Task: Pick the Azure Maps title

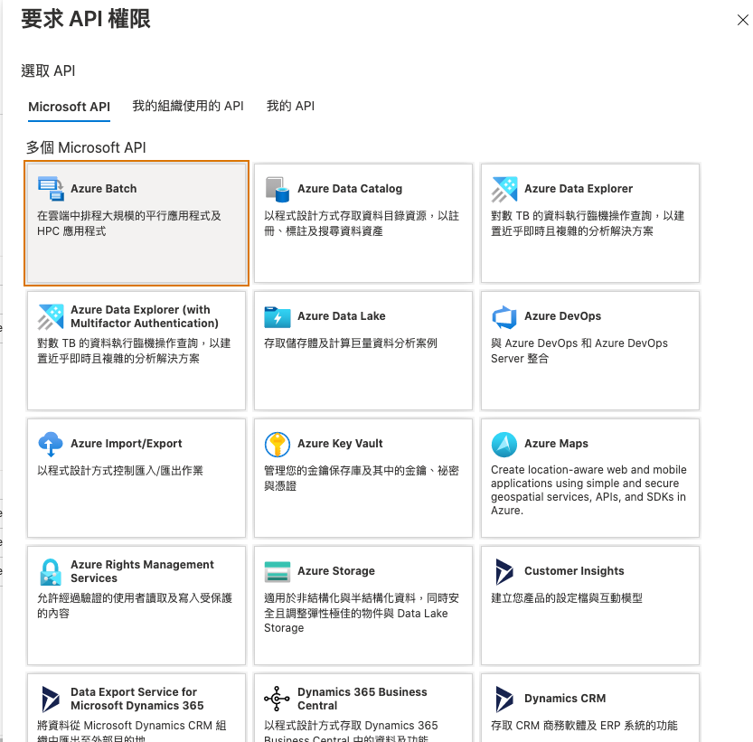Action: [556, 443]
